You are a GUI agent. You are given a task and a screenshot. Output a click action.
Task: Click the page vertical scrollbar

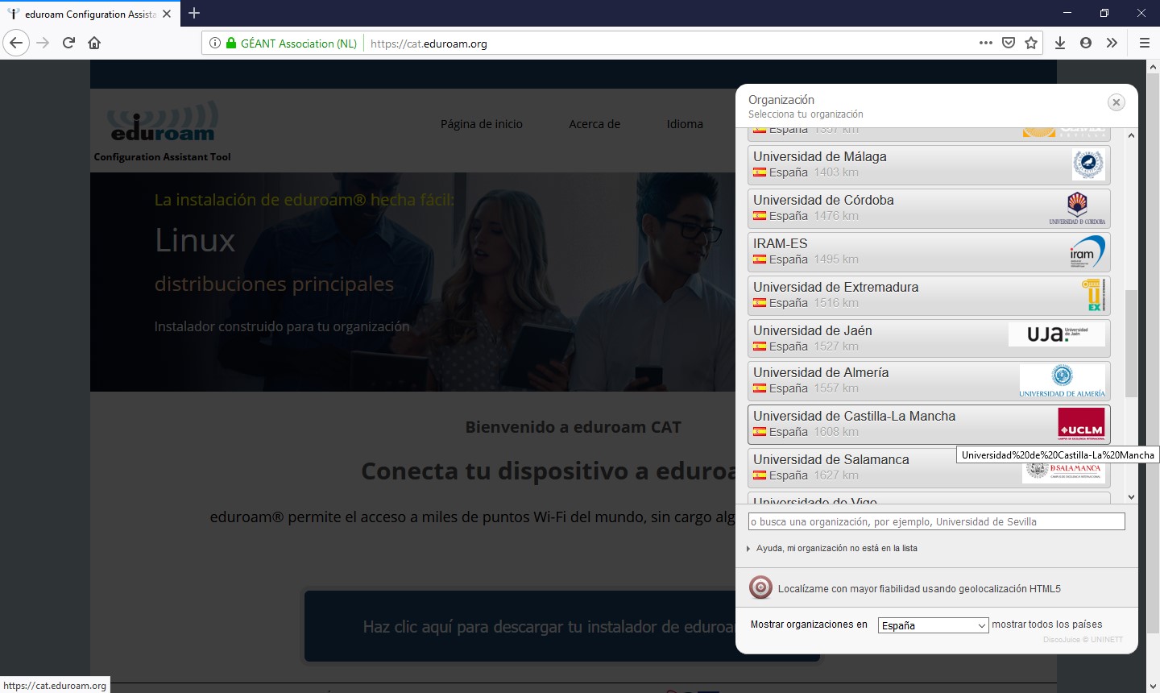point(1153,355)
